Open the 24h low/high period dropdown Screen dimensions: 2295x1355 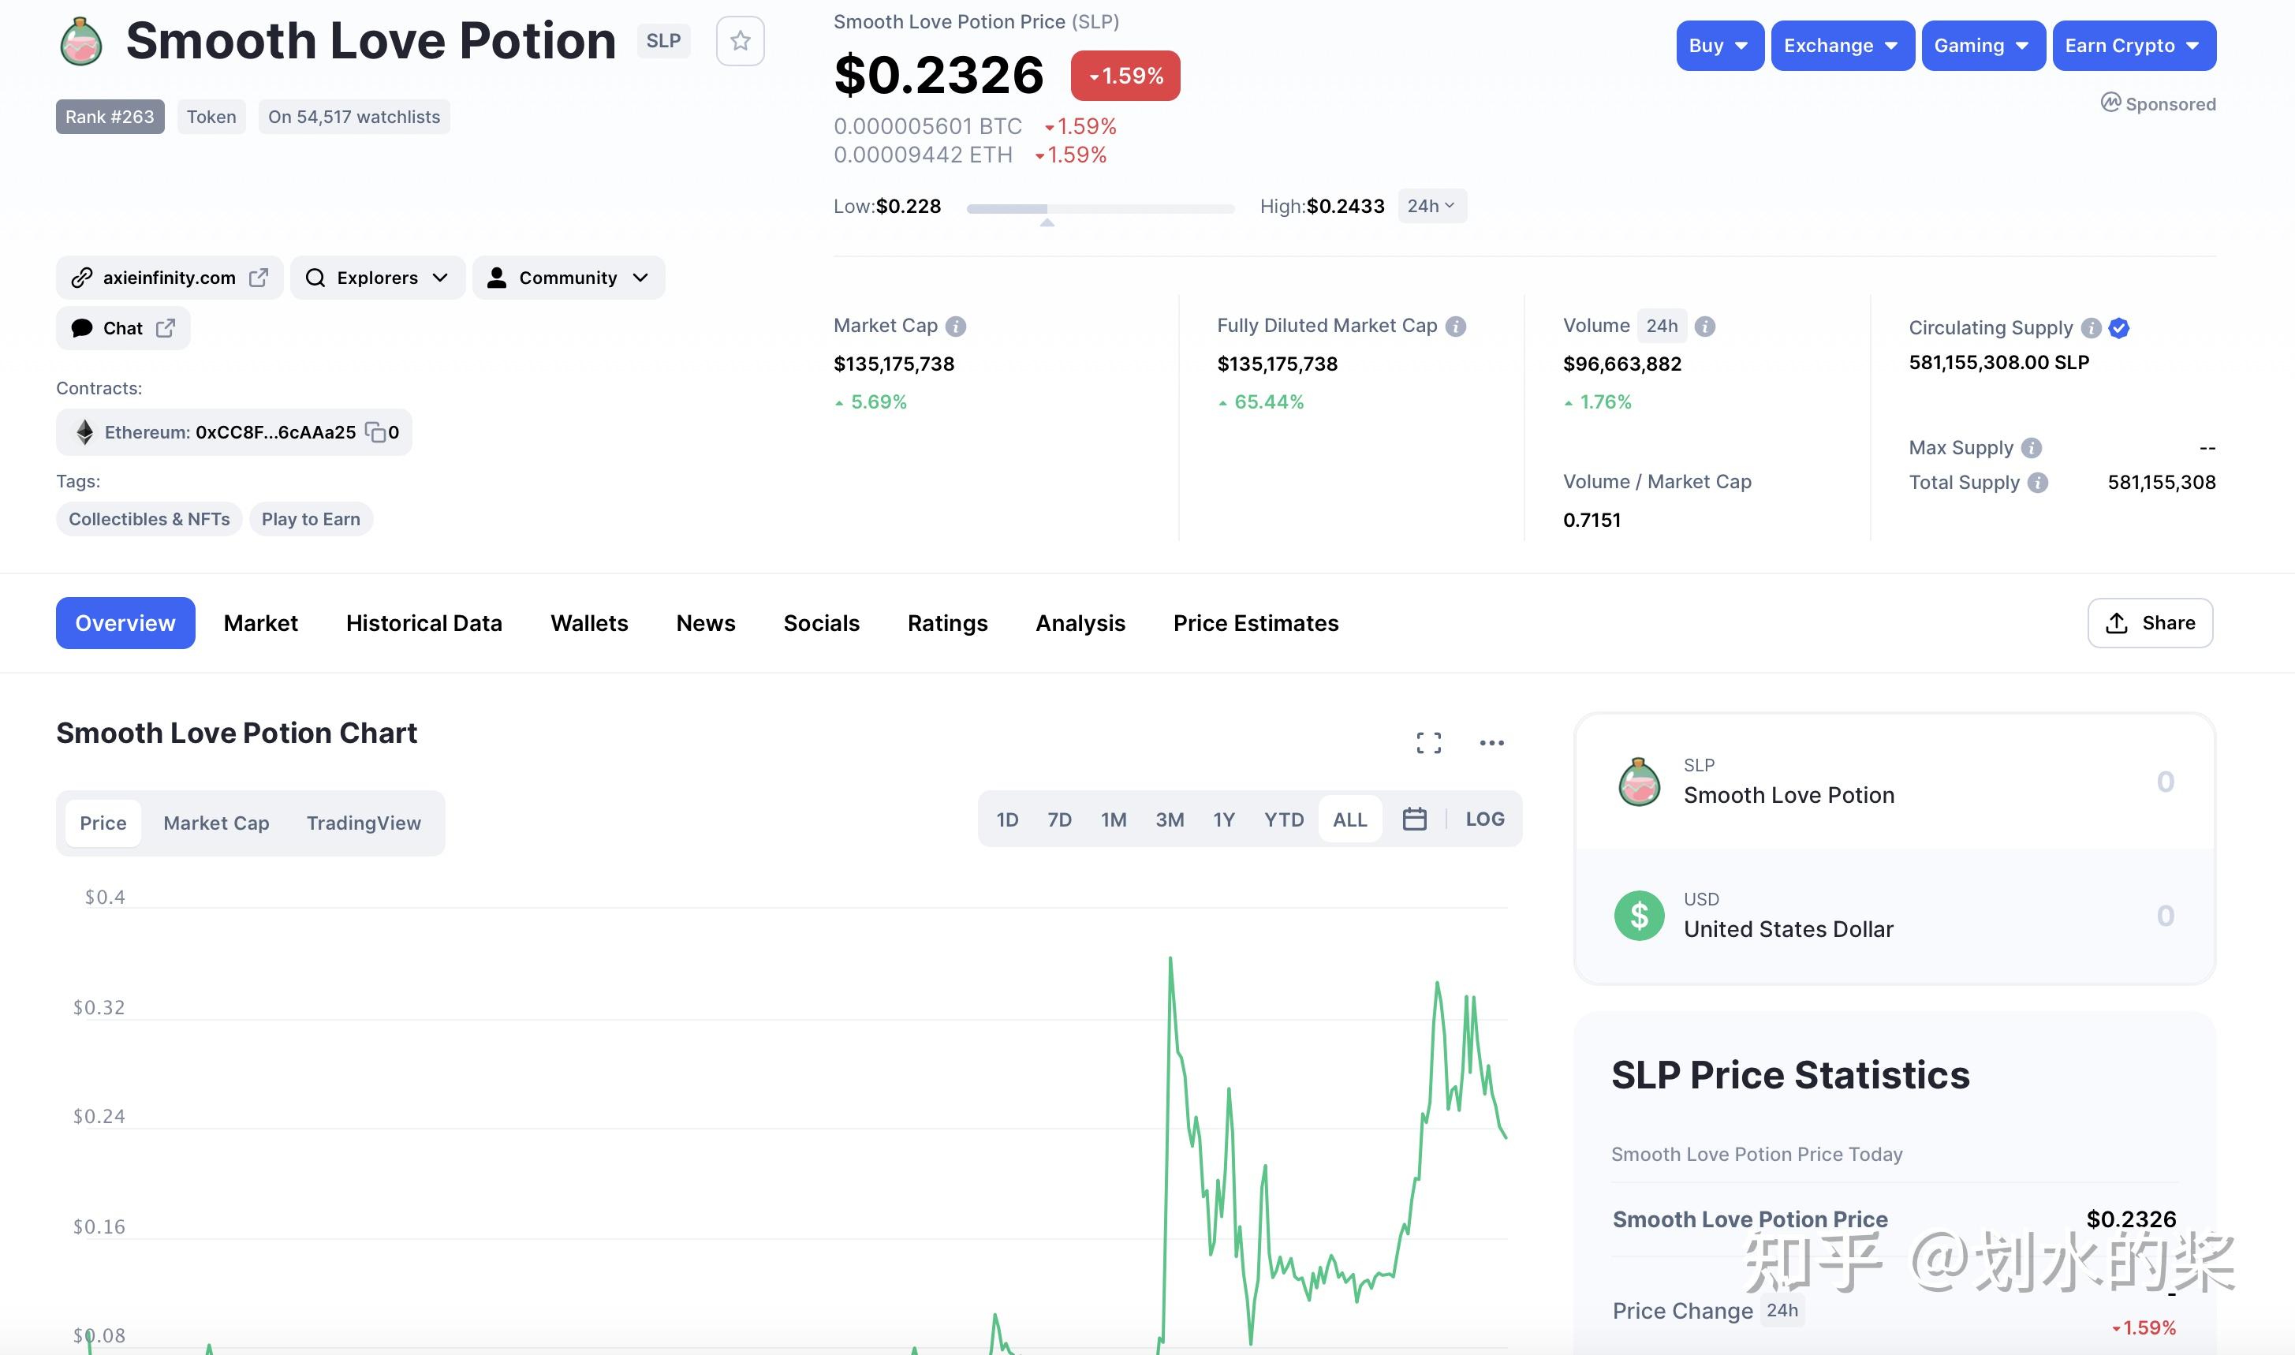1431,207
